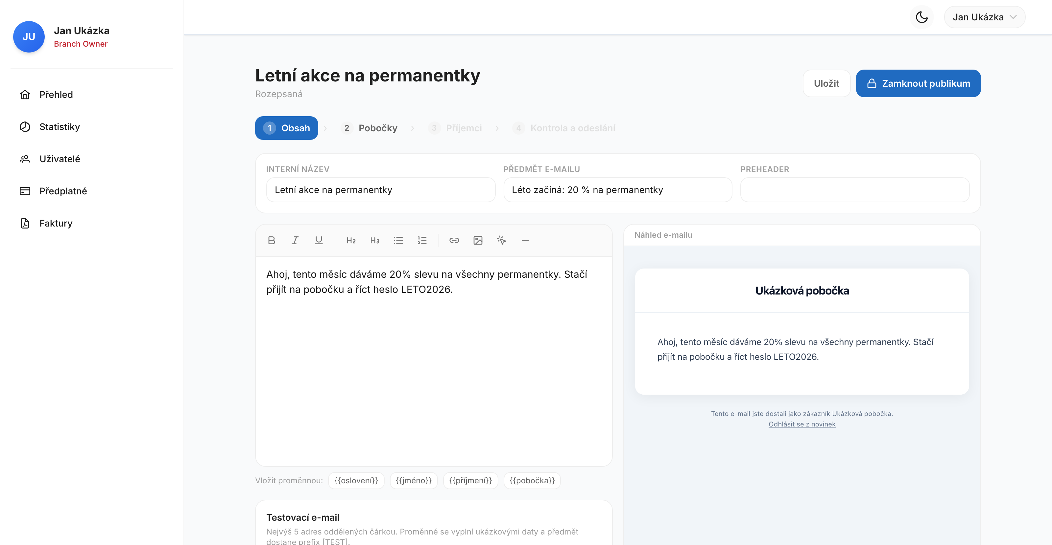Insert an image into the email

tap(478, 240)
